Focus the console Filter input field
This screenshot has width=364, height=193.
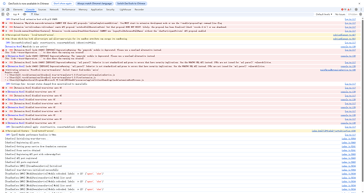point(172,14)
